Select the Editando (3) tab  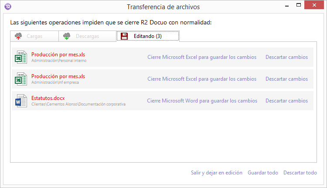pos(148,36)
